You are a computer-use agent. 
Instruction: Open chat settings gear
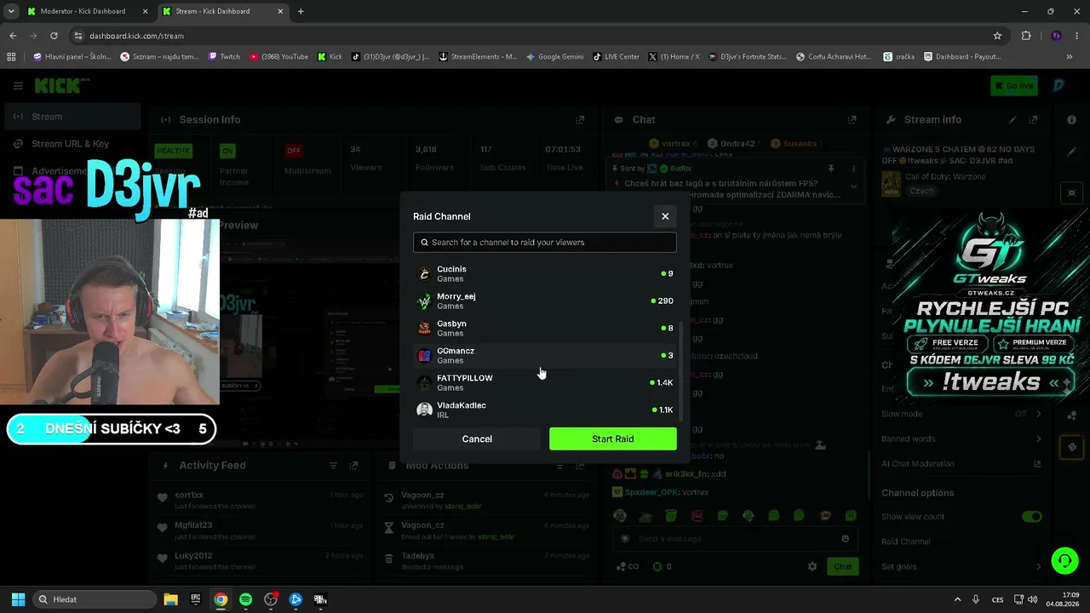point(812,566)
